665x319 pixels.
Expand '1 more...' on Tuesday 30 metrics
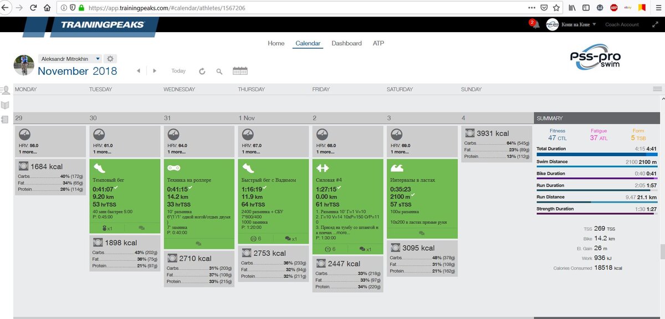(103, 152)
